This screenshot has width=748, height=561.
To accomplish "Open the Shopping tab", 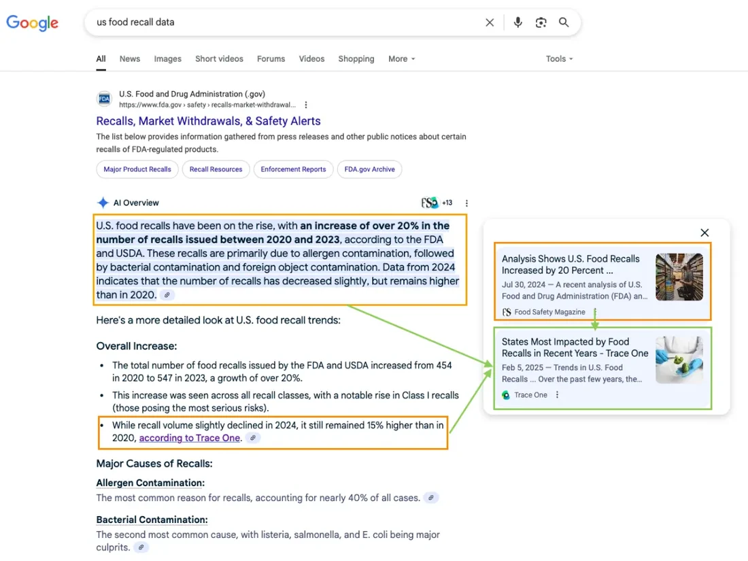I will [356, 58].
